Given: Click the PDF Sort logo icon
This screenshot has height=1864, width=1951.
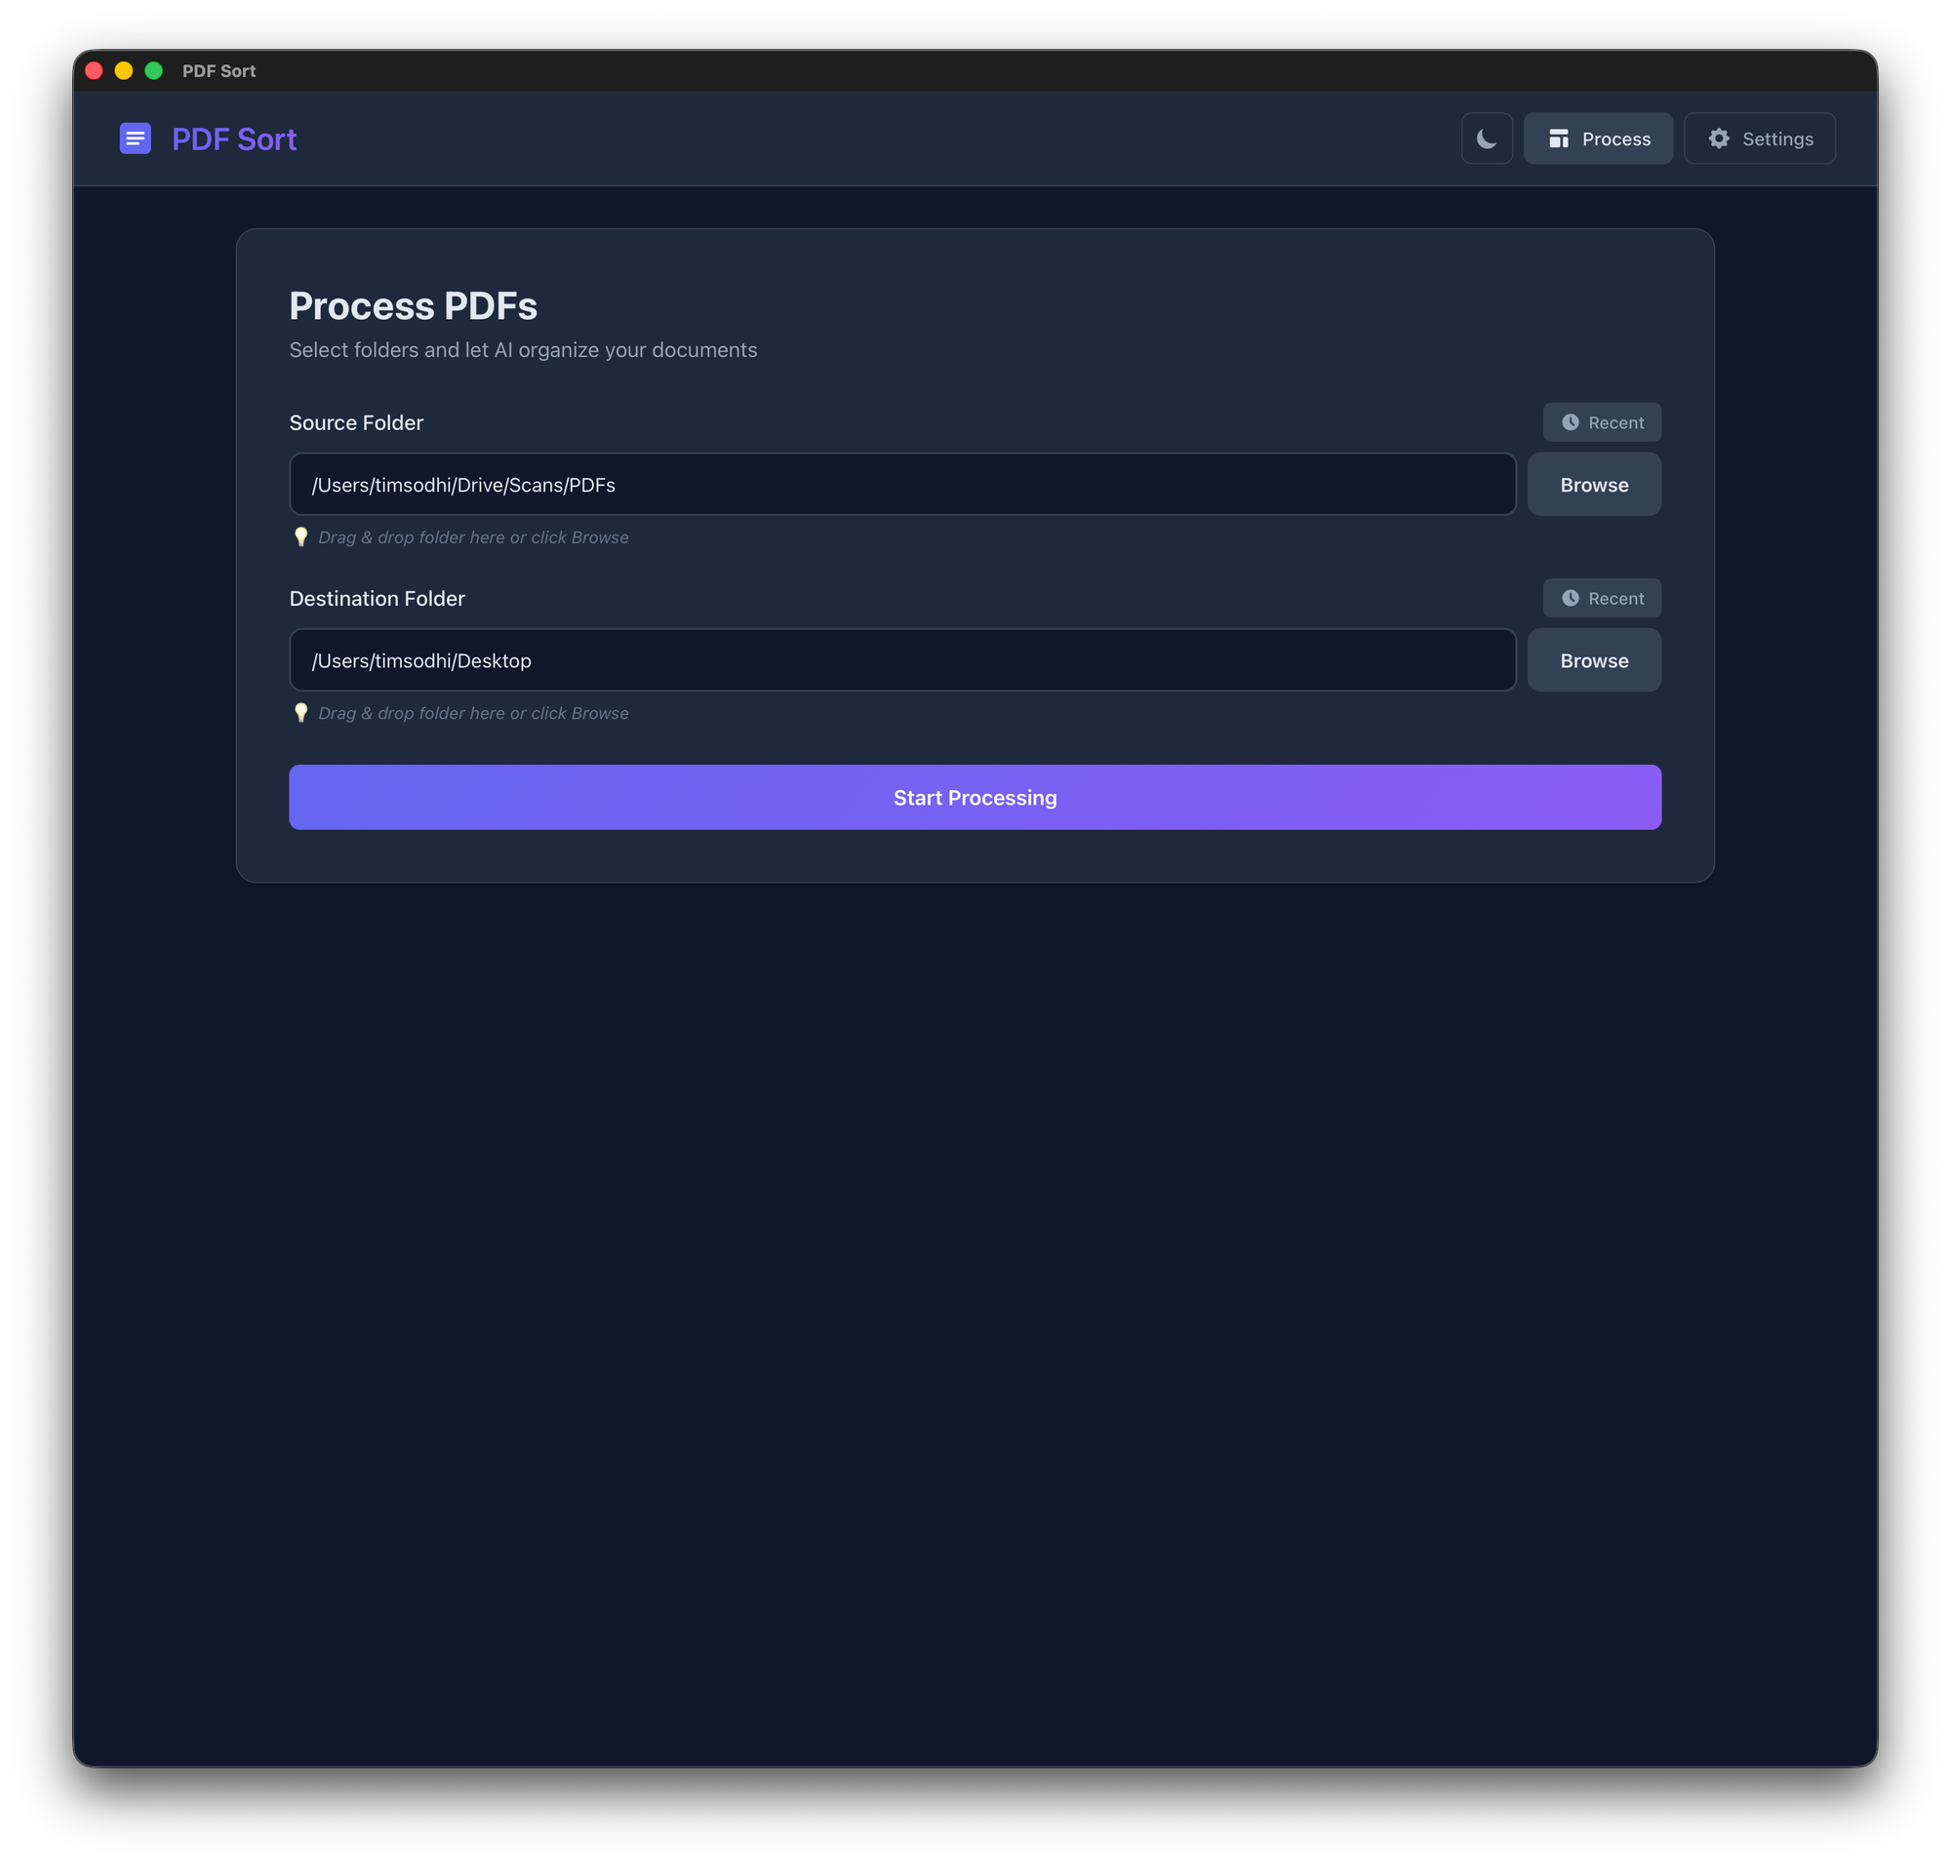Looking at the screenshot, I should click(x=136, y=139).
